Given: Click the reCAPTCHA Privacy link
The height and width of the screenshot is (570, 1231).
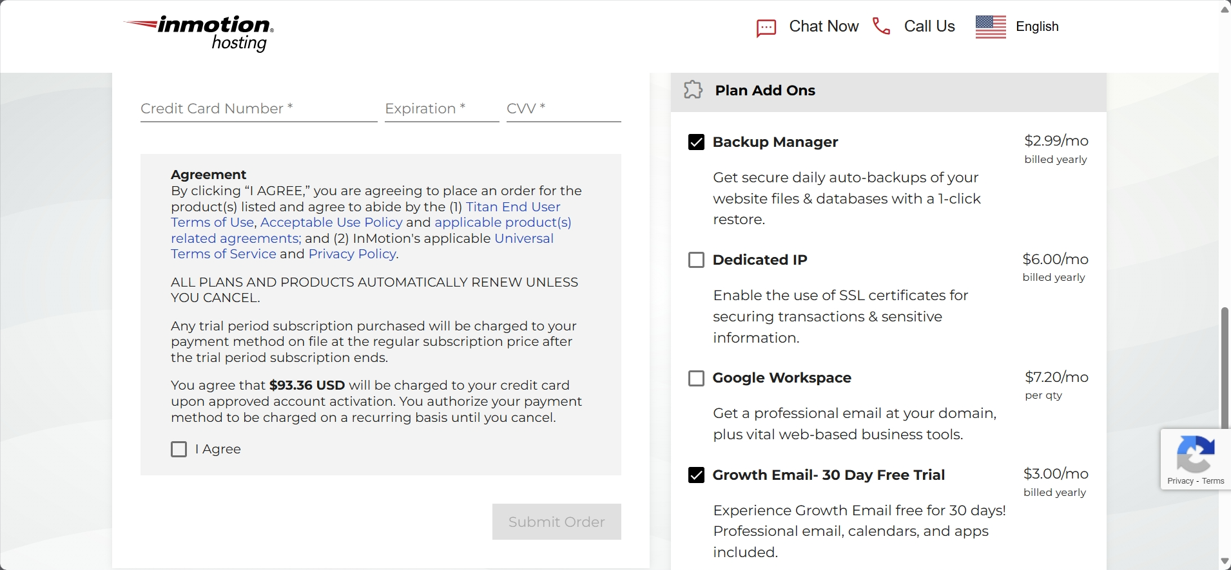Looking at the screenshot, I should (x=1180, y=481).
